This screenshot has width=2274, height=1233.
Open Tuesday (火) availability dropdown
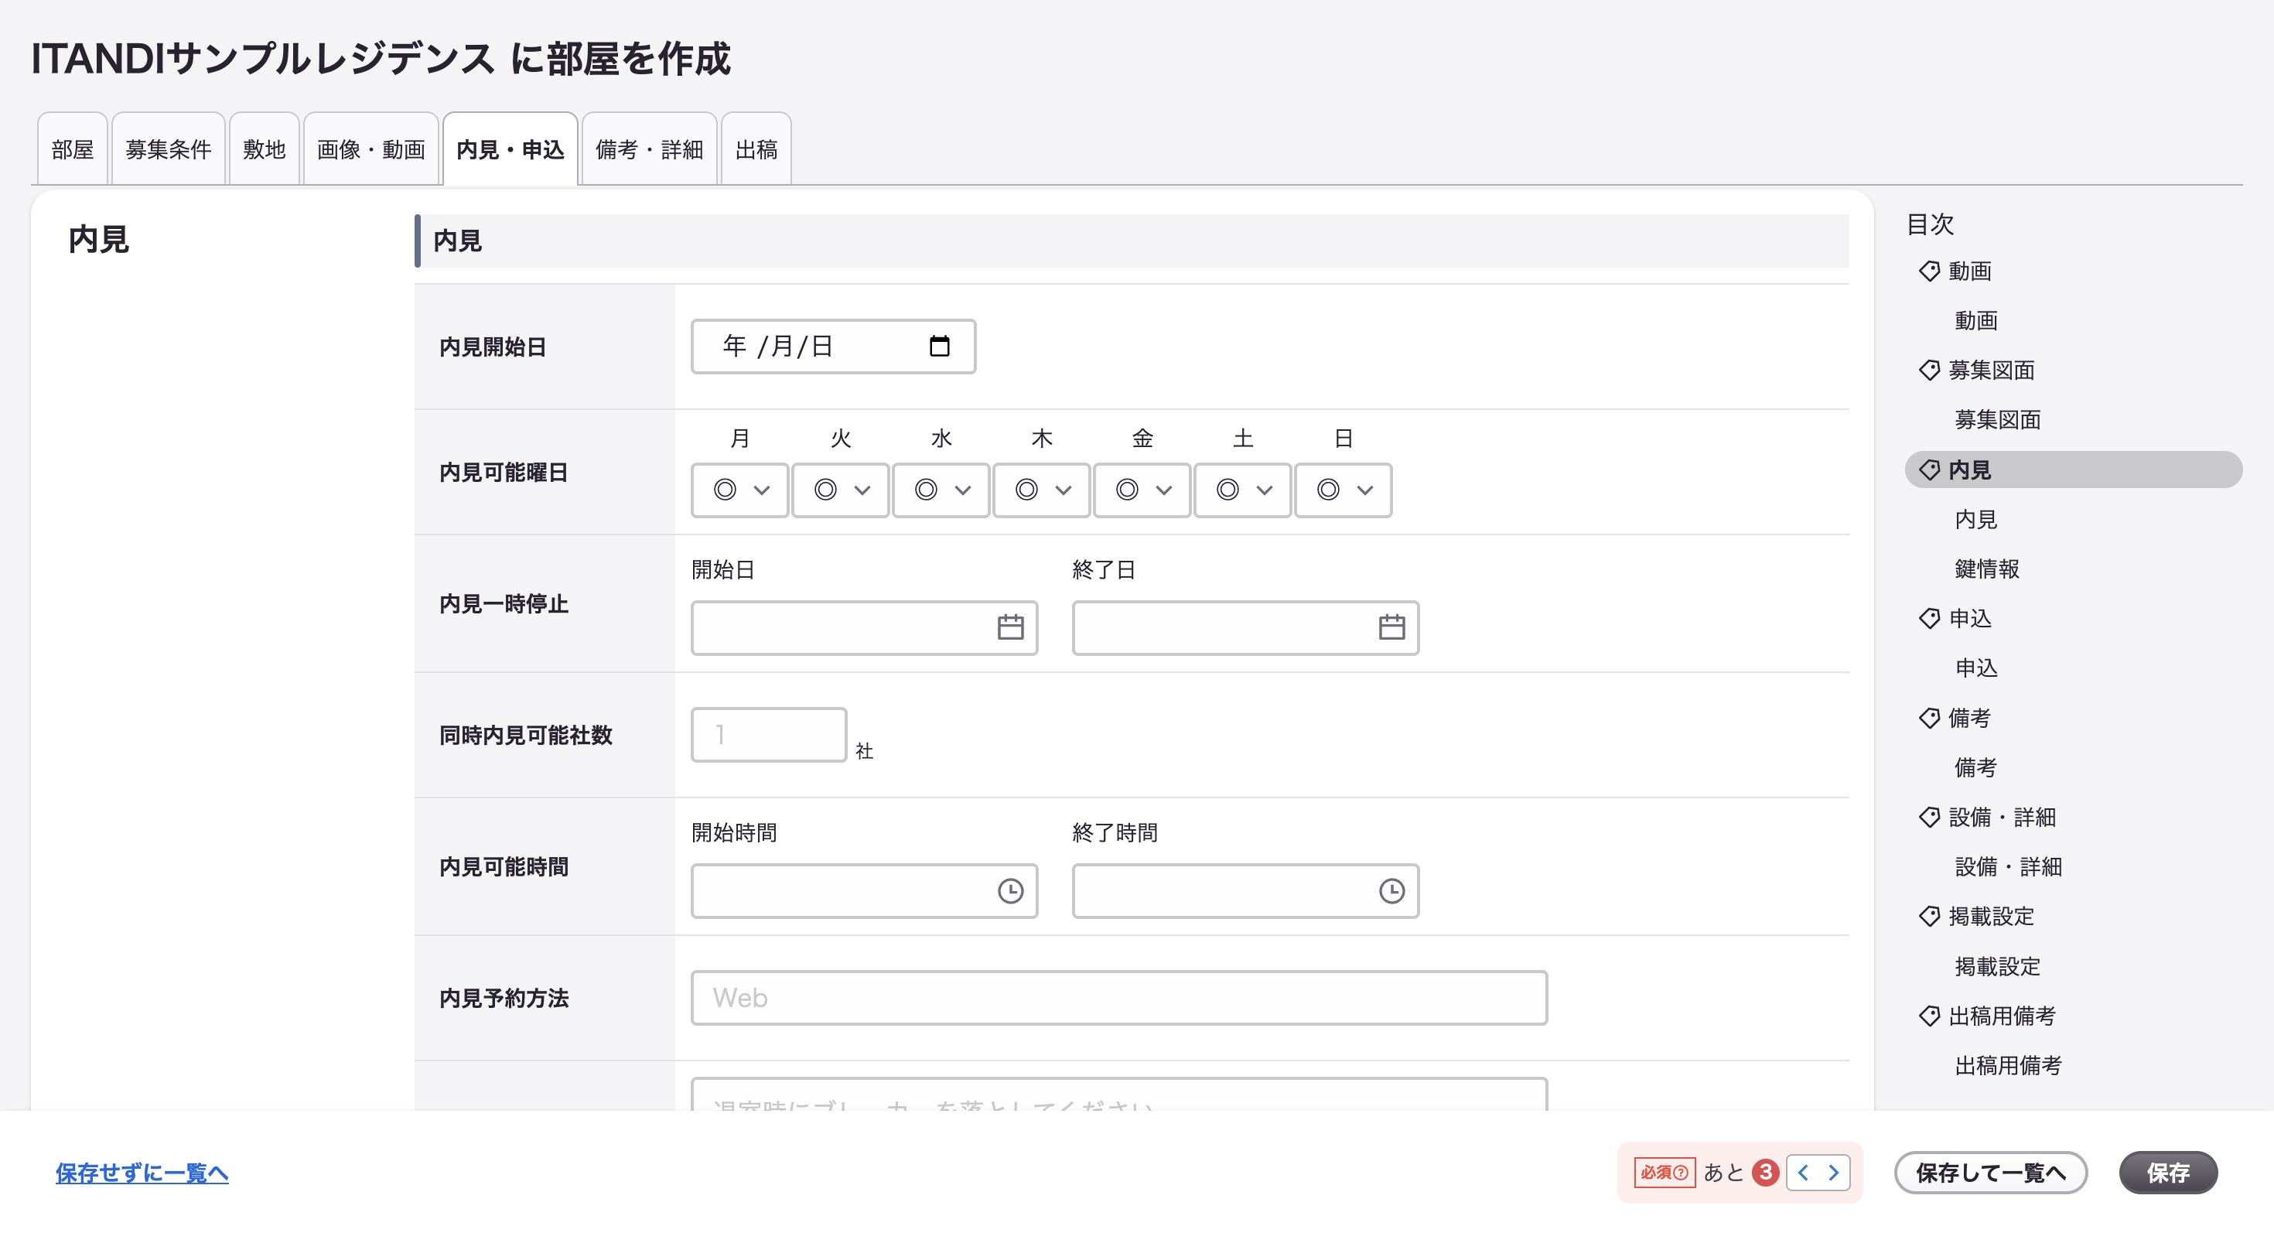coord(841,490)
